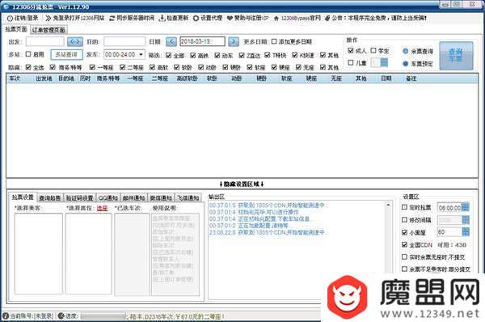Open the 验证码设置 tab
Viewport: 485px width, 322px height.
80,198
